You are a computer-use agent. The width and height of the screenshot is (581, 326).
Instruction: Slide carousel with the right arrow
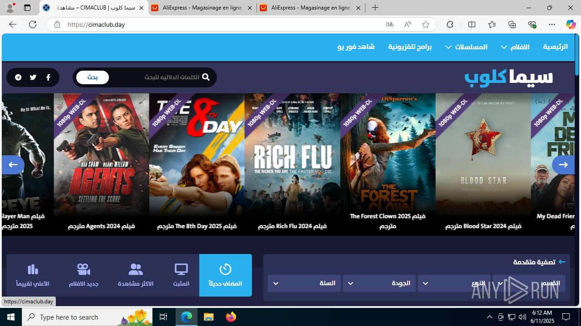click(563, 165)
